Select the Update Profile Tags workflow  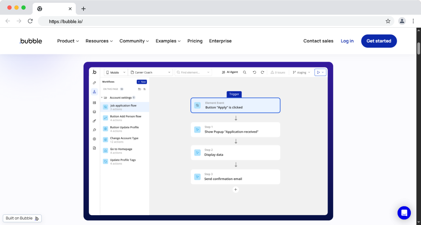(125, 162)
